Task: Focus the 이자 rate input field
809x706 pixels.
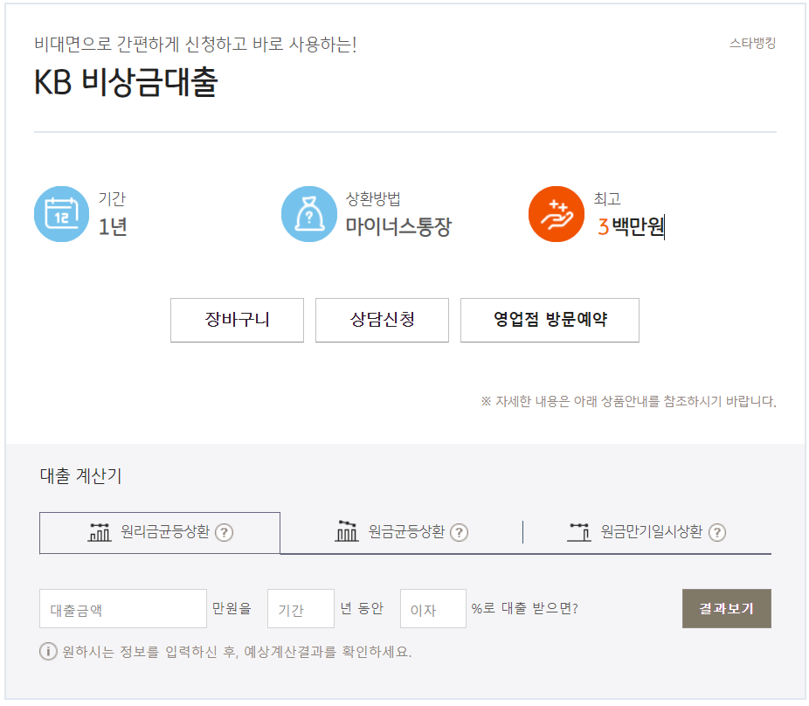Action: click(433, 609)
